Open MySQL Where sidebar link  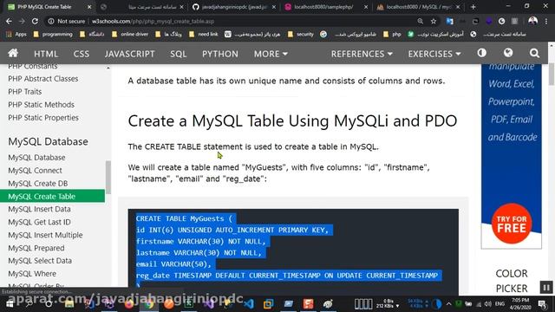tap(32, 274)
